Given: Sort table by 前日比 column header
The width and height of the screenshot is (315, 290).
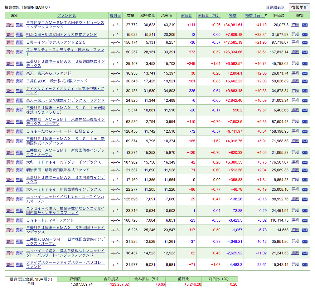Looking at the screenshot, I should 187,16.
